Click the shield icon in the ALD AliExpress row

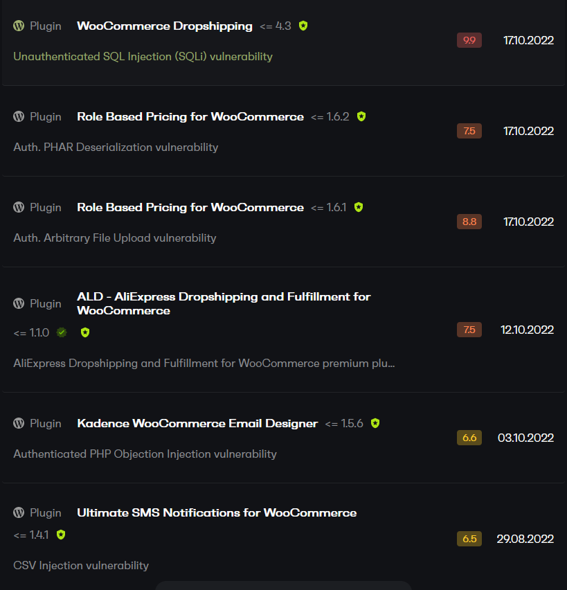(x=85, y=332)
